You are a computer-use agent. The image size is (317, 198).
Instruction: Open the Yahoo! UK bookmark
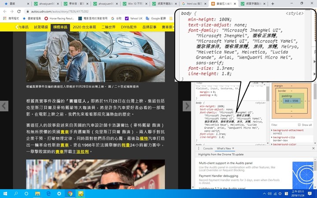click(x=134, y=18)
